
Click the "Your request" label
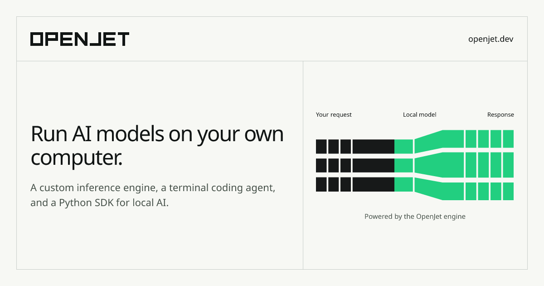334,115
